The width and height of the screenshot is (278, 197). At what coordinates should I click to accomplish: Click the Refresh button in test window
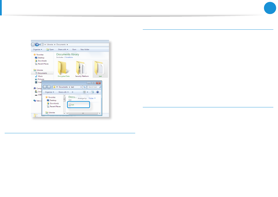[85, 87]
